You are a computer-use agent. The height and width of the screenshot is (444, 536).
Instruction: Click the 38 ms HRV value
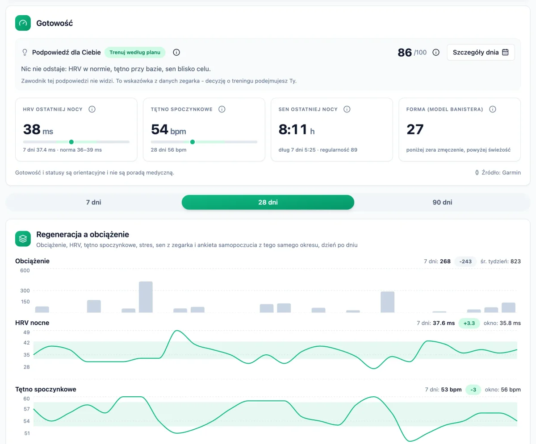click(38, 129)
